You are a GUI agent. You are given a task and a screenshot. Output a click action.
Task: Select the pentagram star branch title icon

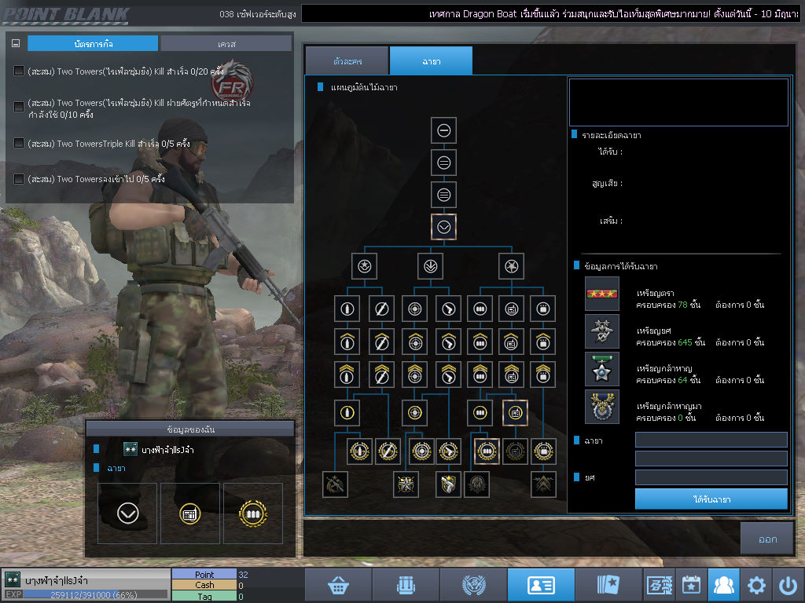pos(511,266)
